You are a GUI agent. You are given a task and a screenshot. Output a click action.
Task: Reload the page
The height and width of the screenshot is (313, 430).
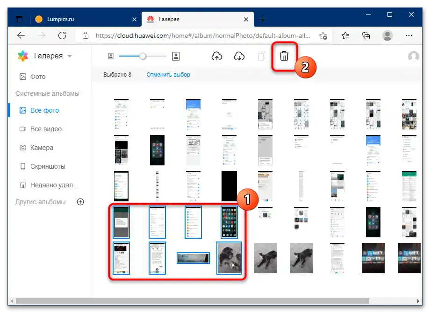click(x=62, y=36)
